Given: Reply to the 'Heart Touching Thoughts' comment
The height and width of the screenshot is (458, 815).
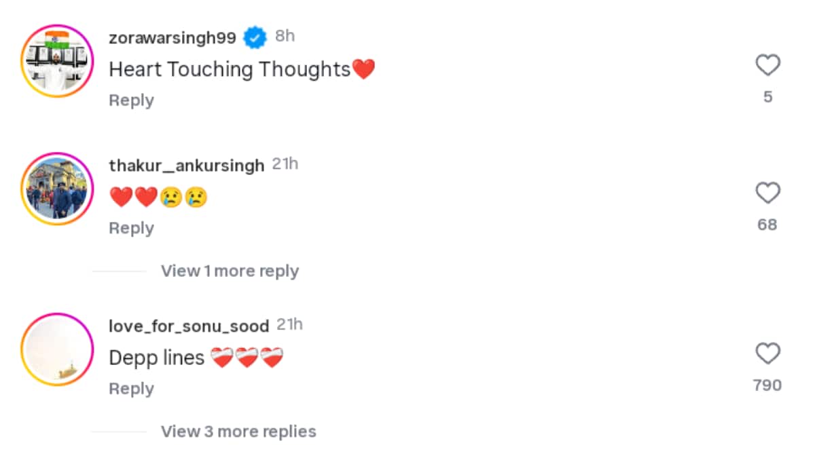Looking at the screenshot, I should [x=131, y=100].
